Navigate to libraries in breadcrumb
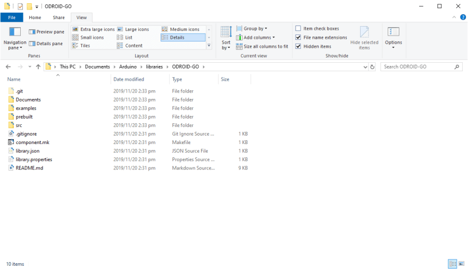The image size is (468, 269). pyautogui.click(x=154, y=67)
